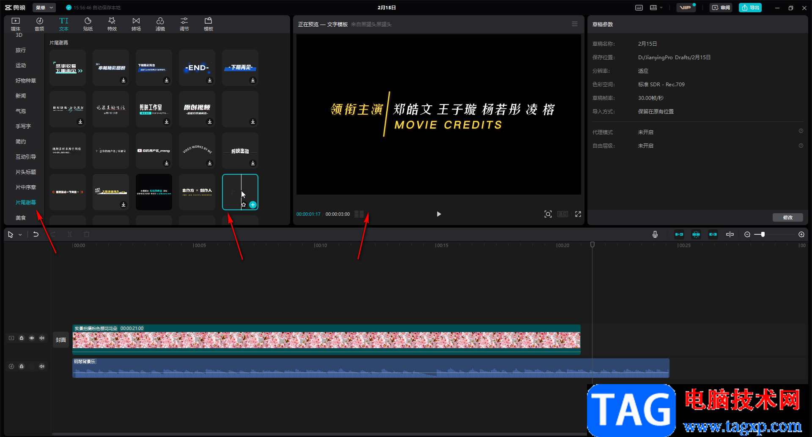Toggle clip linkage on timeline
The image size is (812, 437).
click(x=713, y=234)
